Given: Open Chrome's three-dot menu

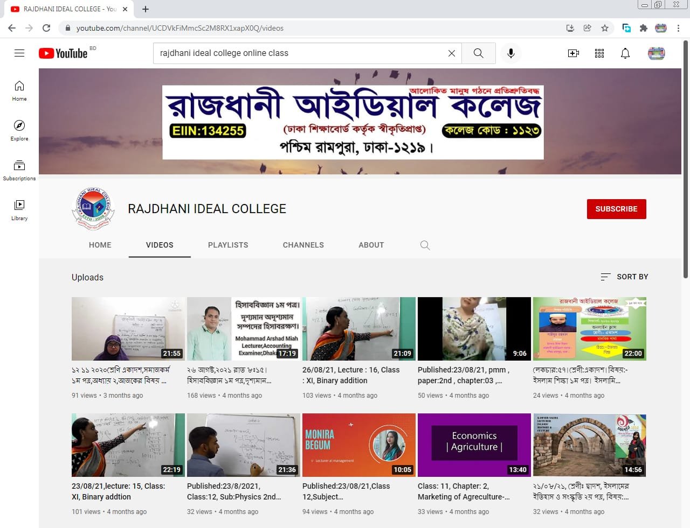Looking at the screenshot, I should click(x=678, y=28).
